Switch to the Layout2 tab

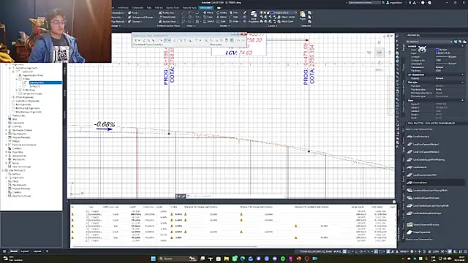(37, 251)
